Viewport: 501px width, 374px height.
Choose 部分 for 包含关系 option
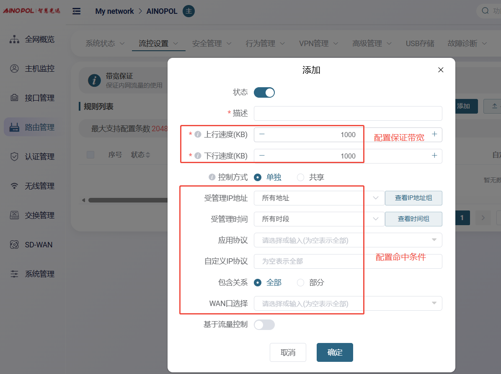pyautogui.click(x=300, y=283)
